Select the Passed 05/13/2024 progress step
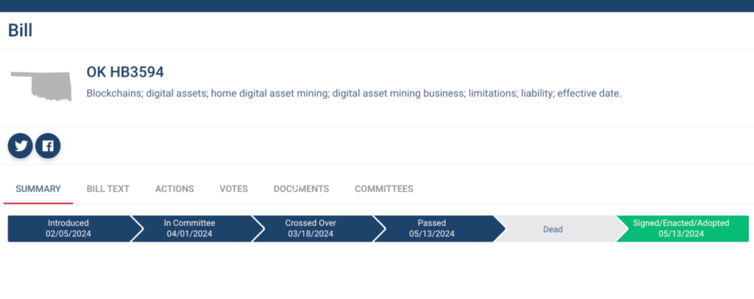754x299 pixels. 431,228
